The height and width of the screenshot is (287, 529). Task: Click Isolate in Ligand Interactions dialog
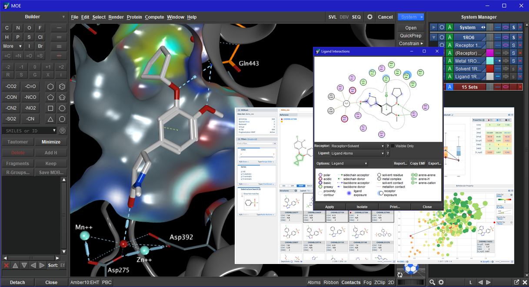click(362, 207)
